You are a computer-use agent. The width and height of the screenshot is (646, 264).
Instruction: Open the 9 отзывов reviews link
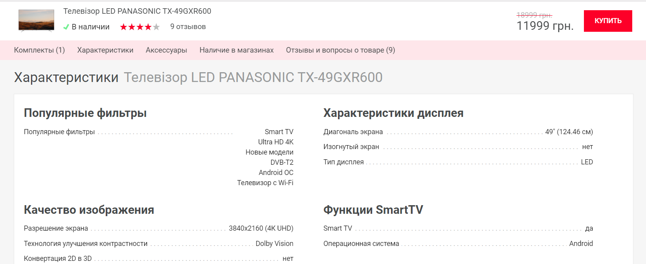(188, 27)
